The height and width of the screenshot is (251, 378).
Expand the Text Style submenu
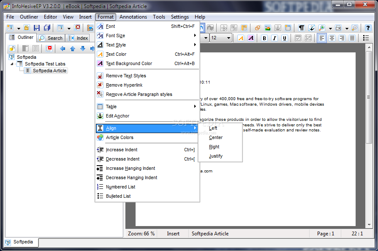point(147,45)
